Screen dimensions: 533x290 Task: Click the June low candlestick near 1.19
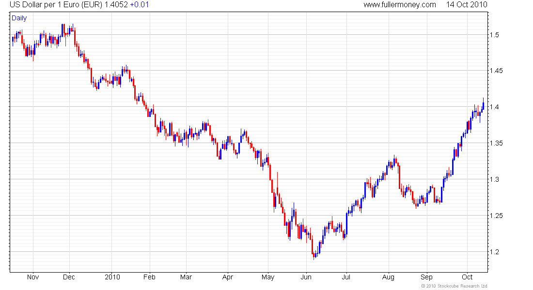(x=314, y=255)
